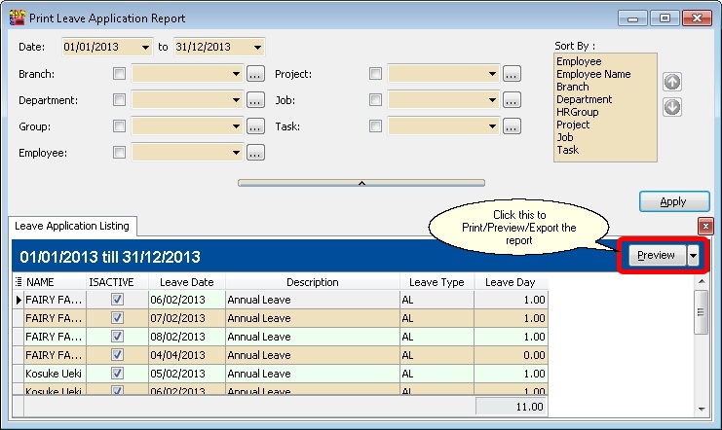Open Branch lookup ellipsis button
Screen dimensions: 722x430
click(x=255, y=74)
